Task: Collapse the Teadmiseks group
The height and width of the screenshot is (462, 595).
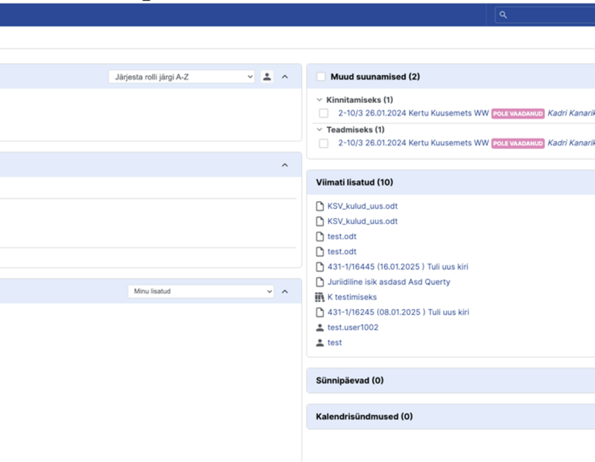Action: click(x=319, y=129)
